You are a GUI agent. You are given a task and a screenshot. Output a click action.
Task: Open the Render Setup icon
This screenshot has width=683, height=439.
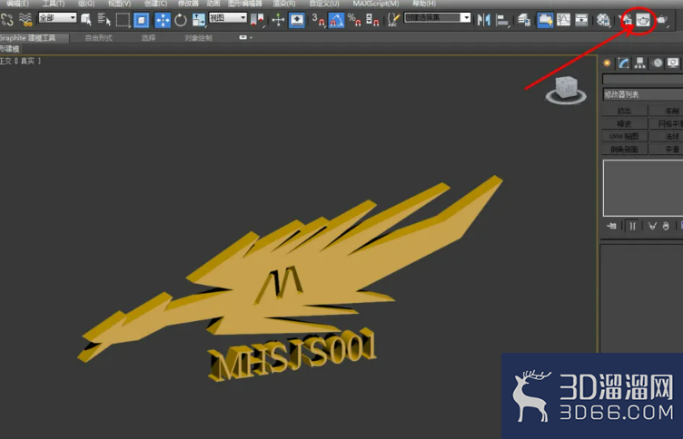pos(626,20)
